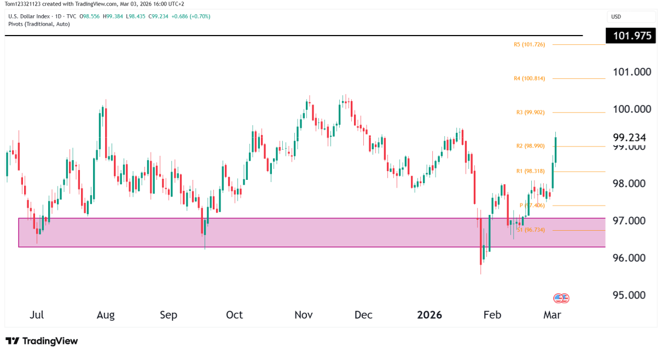
Task: Click the green change value +0.686 (+0.70%)
Action: (190, 17)
